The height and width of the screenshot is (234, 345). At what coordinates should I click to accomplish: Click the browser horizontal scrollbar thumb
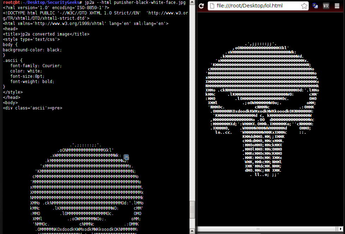pos(258,229)
